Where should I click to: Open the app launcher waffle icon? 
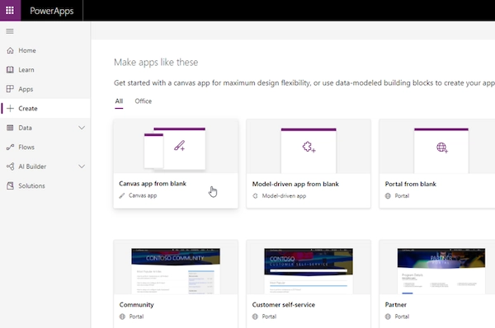pyautogui.click(x=10, y=11)
